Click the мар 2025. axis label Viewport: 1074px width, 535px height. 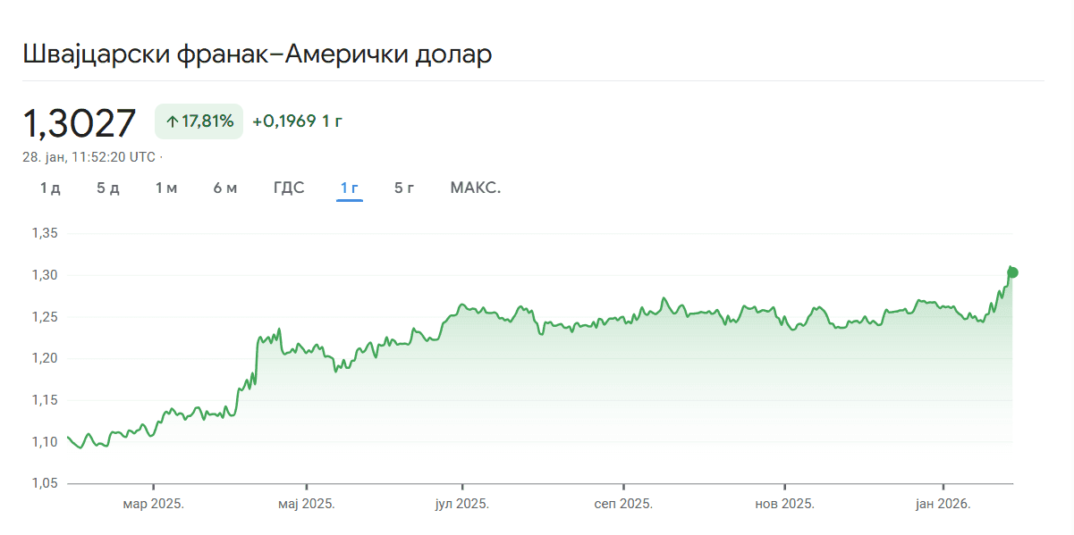153,504
